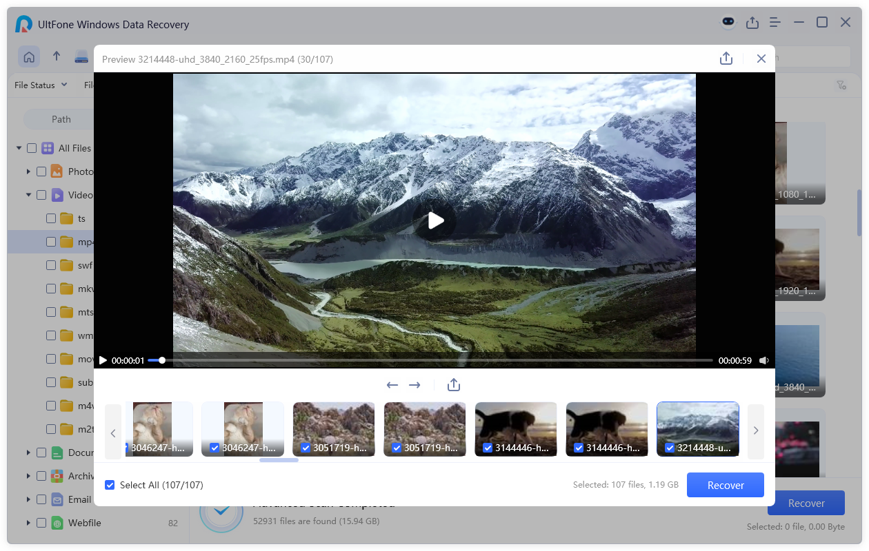Open the filter funnel icon above the results
This screenshot has height=551, width=869.
tap(841, 85)
